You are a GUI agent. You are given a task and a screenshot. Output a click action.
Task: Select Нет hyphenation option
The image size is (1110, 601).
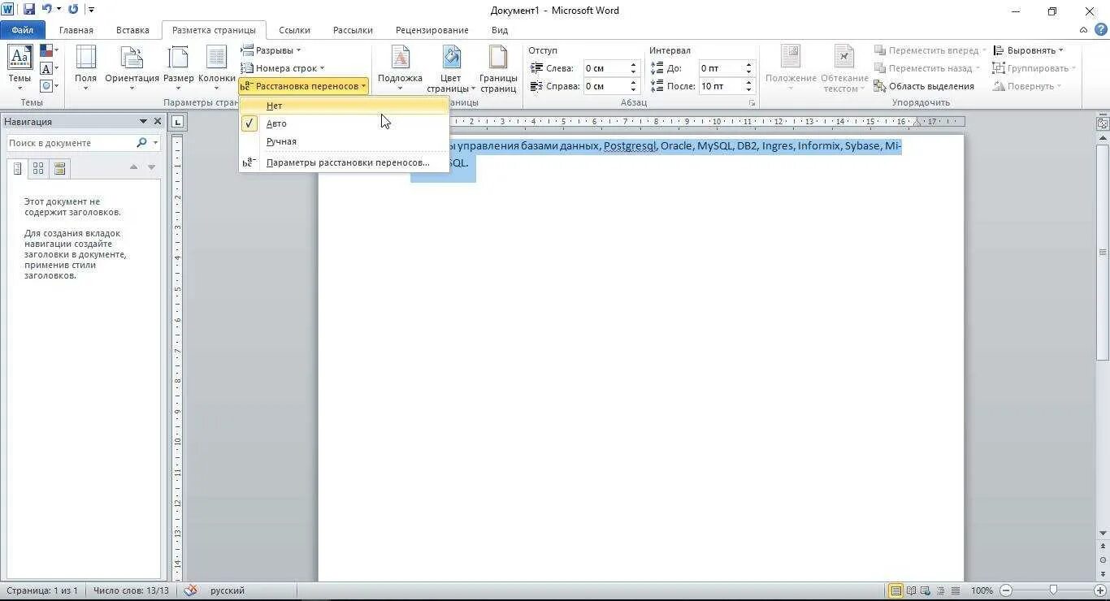click(x=345, y=106)
